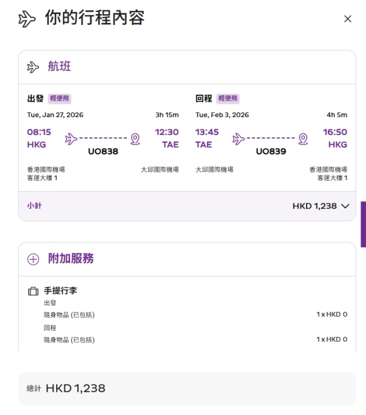
Task: Click the plane icon on UO839 route
Action: click(x=239, y=139)
